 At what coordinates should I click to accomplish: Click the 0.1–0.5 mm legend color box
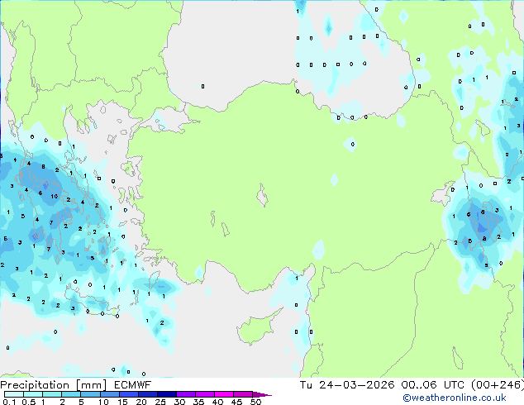click(14, 394)
